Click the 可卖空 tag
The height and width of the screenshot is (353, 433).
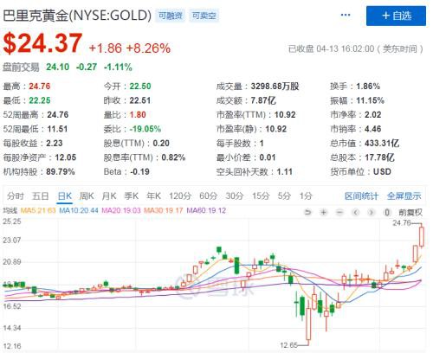pos(204,16)
